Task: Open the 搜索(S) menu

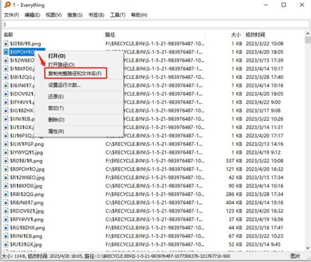Action: [x=75, y=15]
